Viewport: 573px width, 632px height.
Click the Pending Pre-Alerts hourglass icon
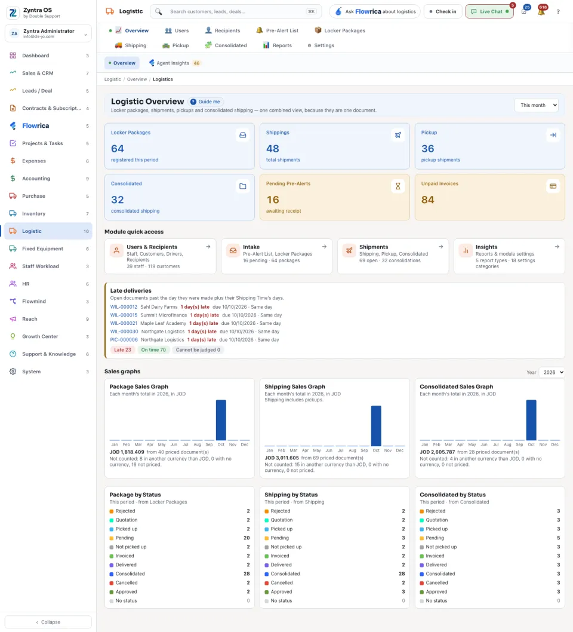[x=398, y=186]
